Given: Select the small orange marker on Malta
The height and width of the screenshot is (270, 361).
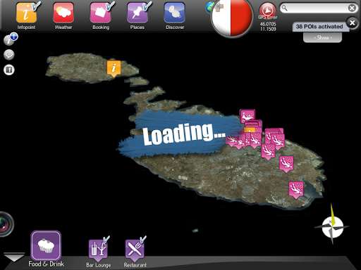Looking at the screenshot, I should (250, 129).
